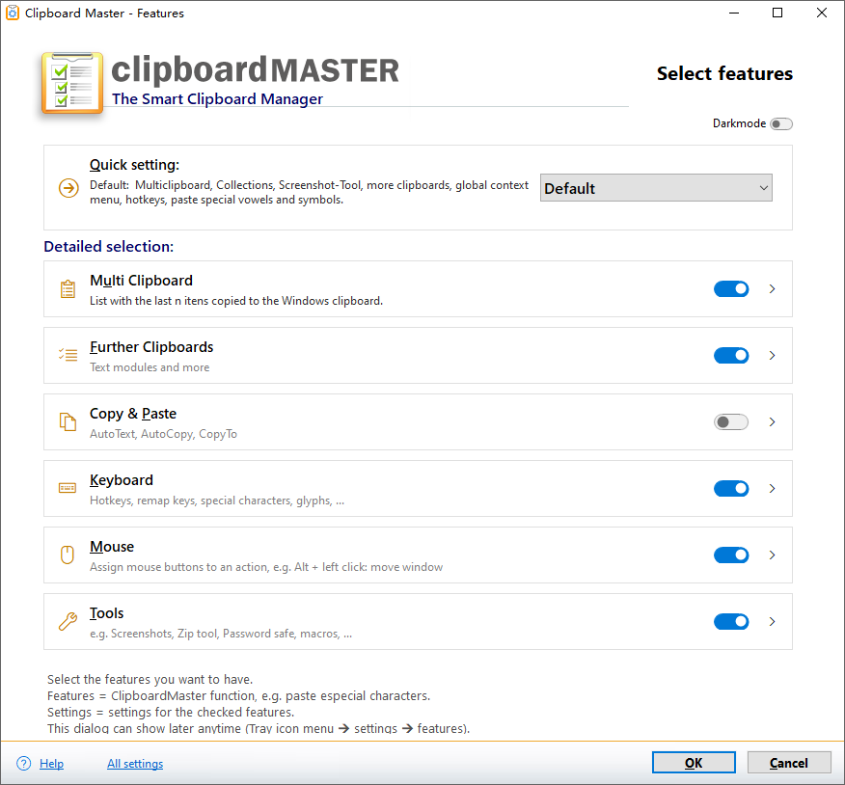Viewport: 845px width, 785px height.
Task: Expand Keyboard settings chevron
Action: pyautogui.click(x=772, y=489)
